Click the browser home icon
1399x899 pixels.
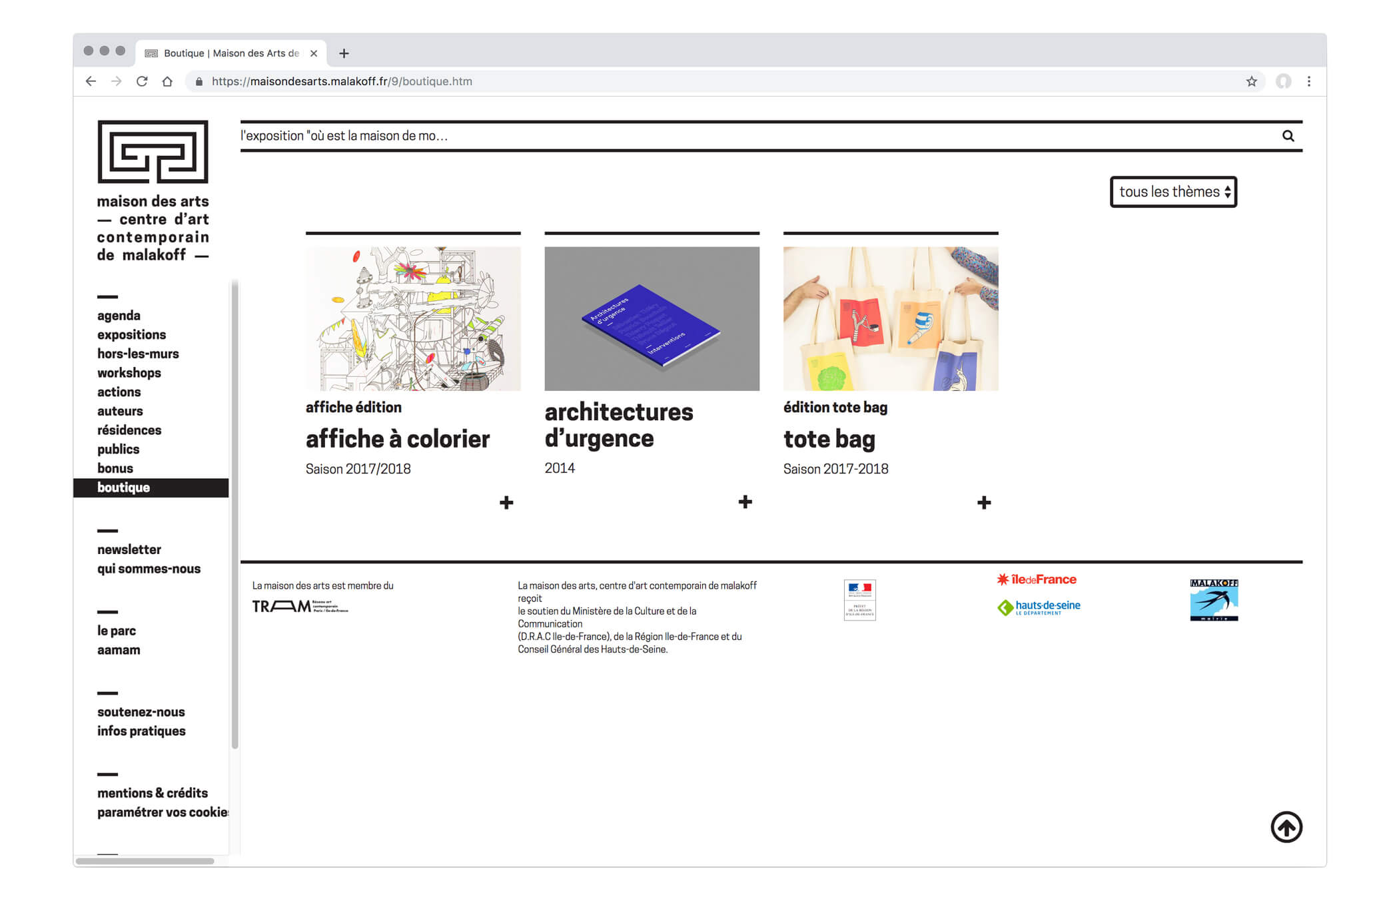coord(167,81)
